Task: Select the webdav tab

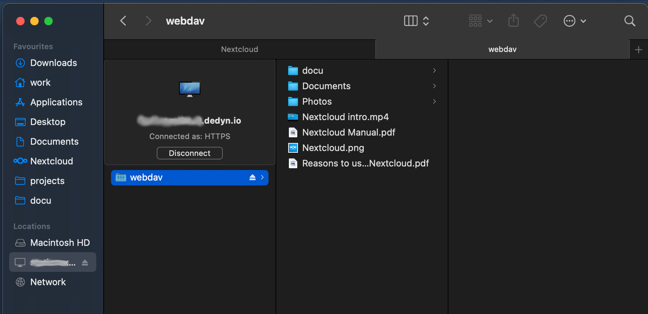Action: tap(503, 50)
